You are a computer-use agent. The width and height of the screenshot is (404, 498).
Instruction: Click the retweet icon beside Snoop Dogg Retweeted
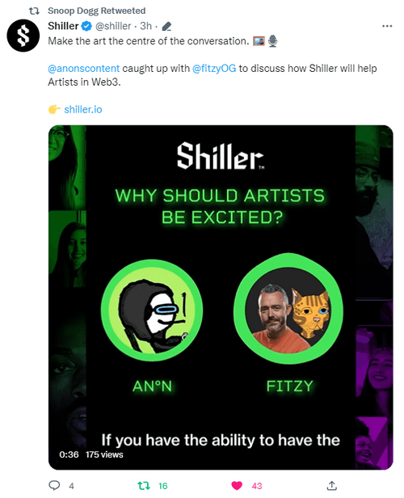[34, 11]
